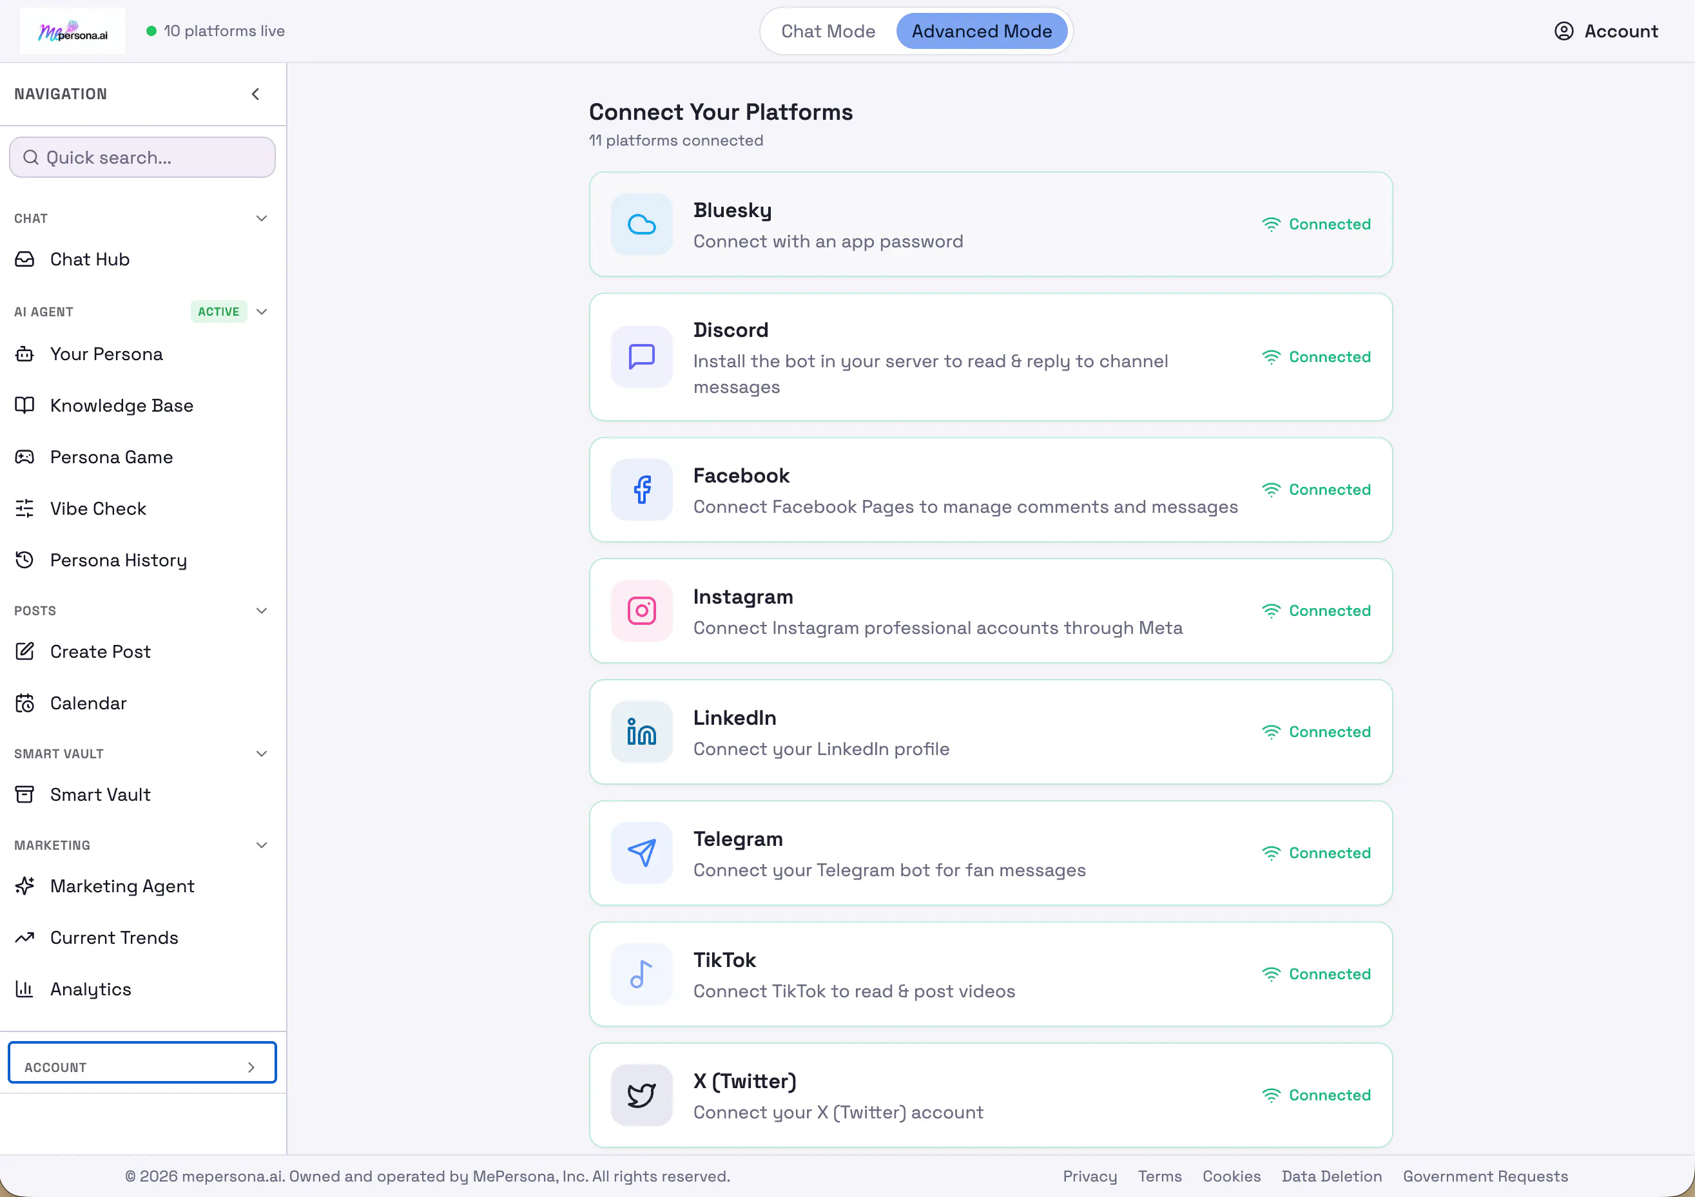Open Analytics
Image resolution: width=1695 pixels, height=1197 pixels.
(x=142, y=990)
